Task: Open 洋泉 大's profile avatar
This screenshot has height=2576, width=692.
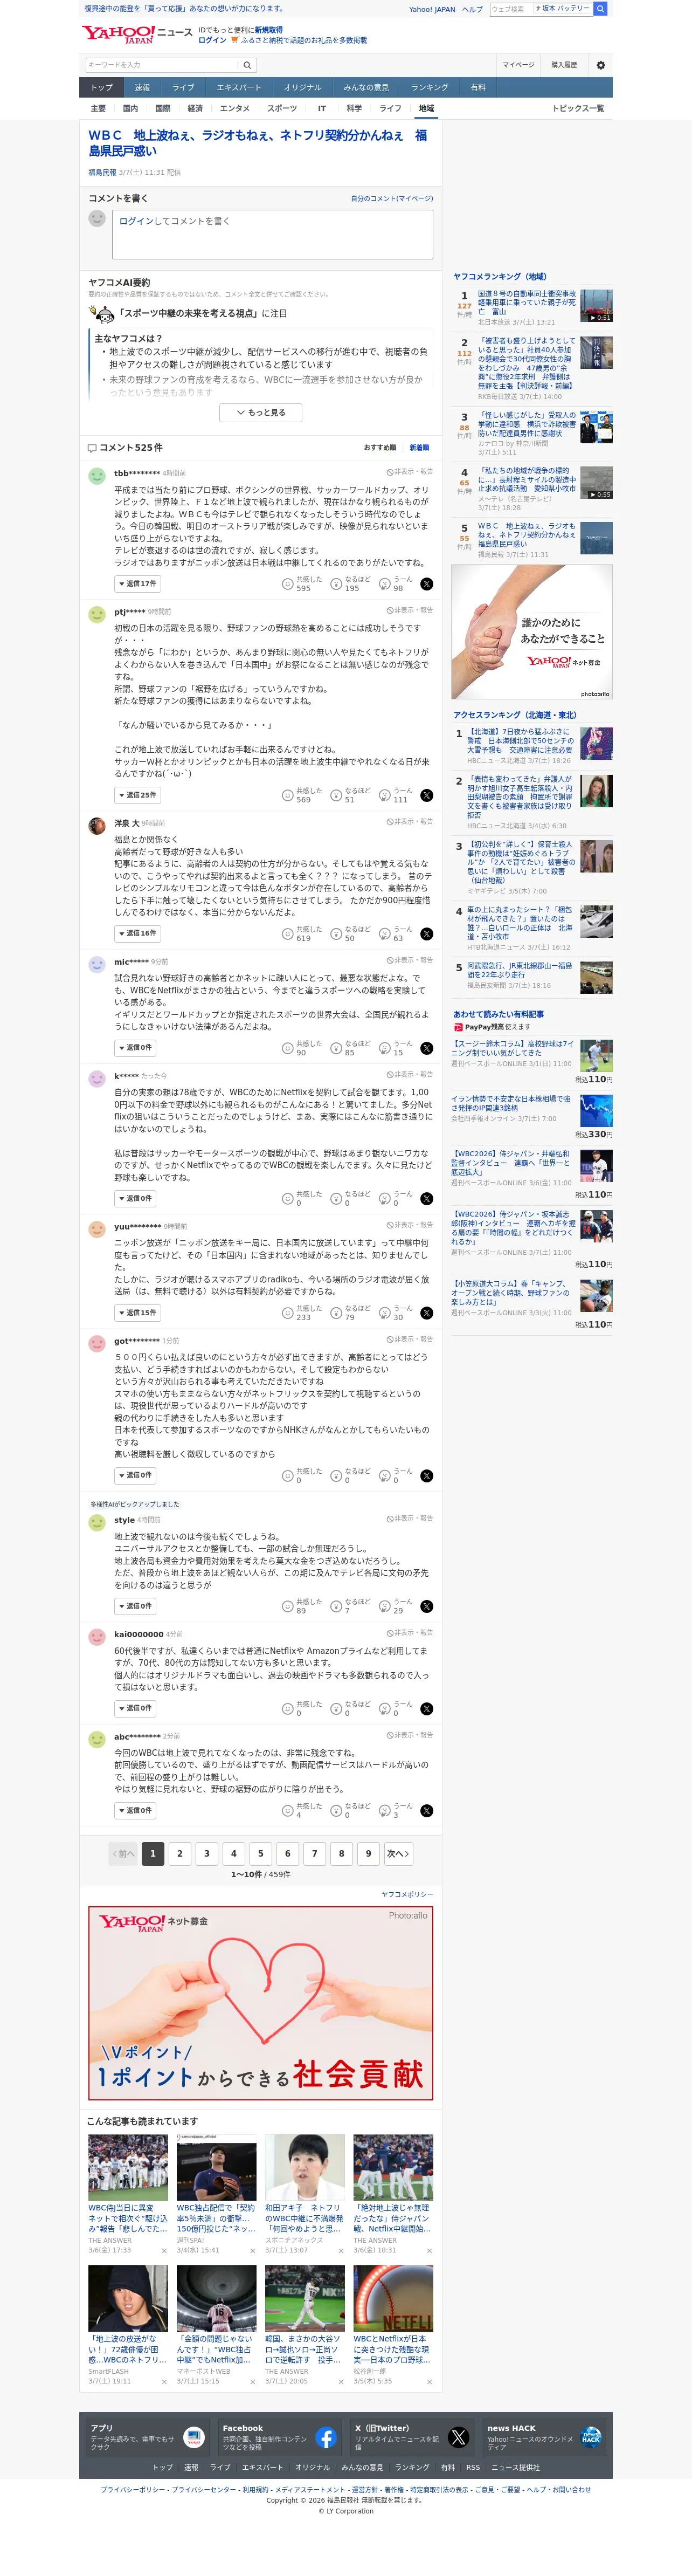Action: [97, 825]
